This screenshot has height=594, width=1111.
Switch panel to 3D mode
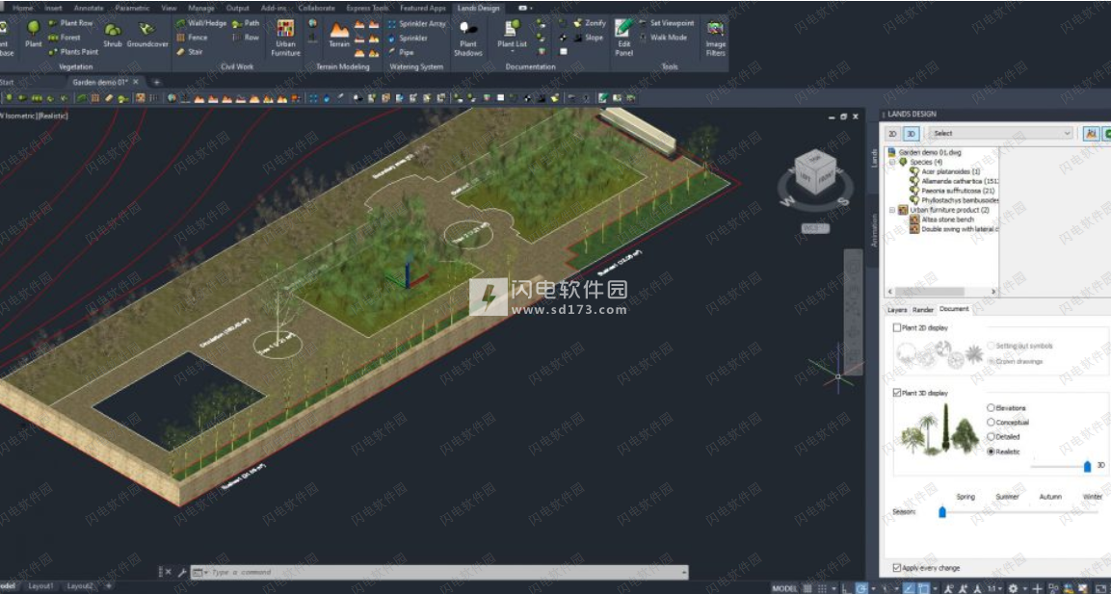(912, 133)
